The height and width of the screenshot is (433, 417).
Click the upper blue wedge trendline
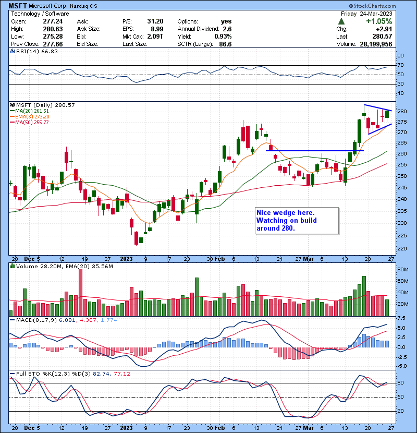[x=377, y=107]
